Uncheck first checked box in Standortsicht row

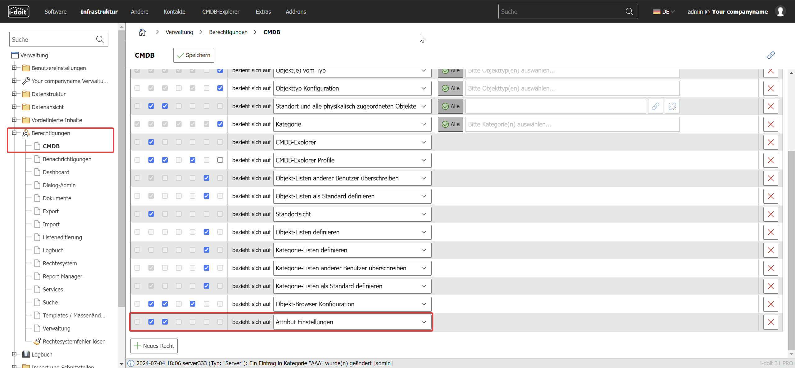(x=151, y=214)
